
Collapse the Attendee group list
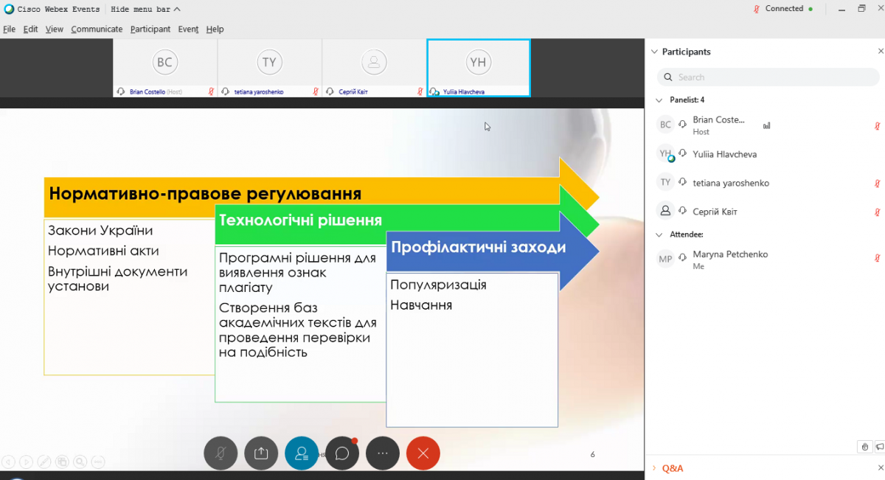click(659, 234)
